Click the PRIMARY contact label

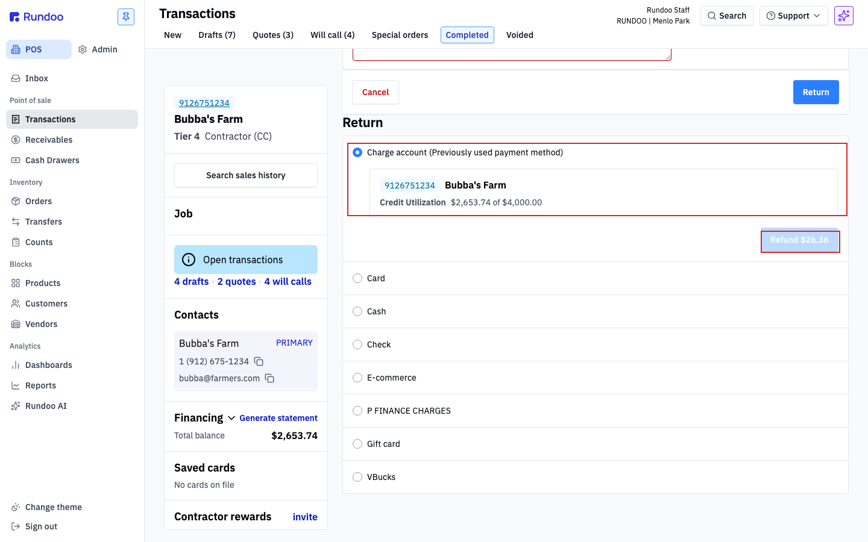[x=294, y=343]
